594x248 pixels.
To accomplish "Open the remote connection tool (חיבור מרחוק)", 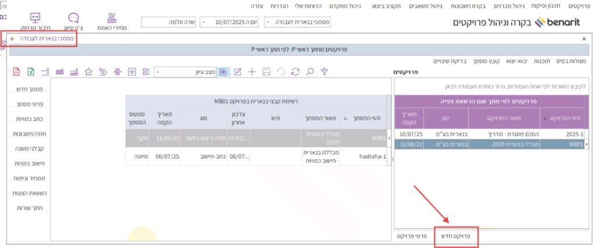I will tap(35, 21).
